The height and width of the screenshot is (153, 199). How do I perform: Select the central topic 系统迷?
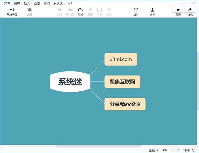(70, 82)
